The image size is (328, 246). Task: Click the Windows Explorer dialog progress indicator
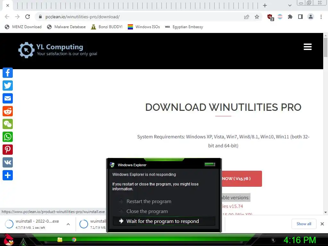pos(210,164)
